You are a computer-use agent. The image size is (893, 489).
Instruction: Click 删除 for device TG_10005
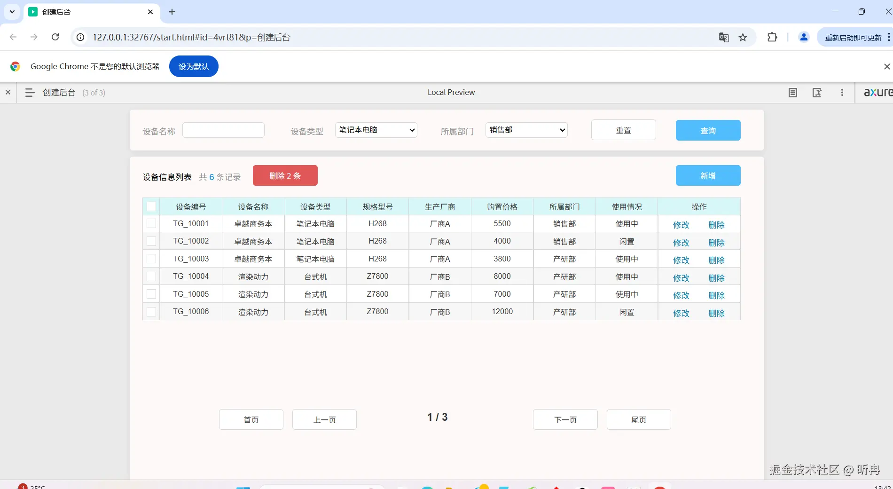coord(716,295)
